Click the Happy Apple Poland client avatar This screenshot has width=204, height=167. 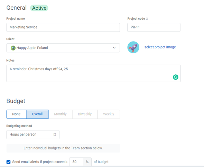[13, 48]
